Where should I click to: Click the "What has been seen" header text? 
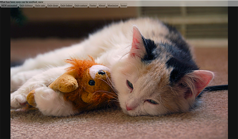(22, 2)
